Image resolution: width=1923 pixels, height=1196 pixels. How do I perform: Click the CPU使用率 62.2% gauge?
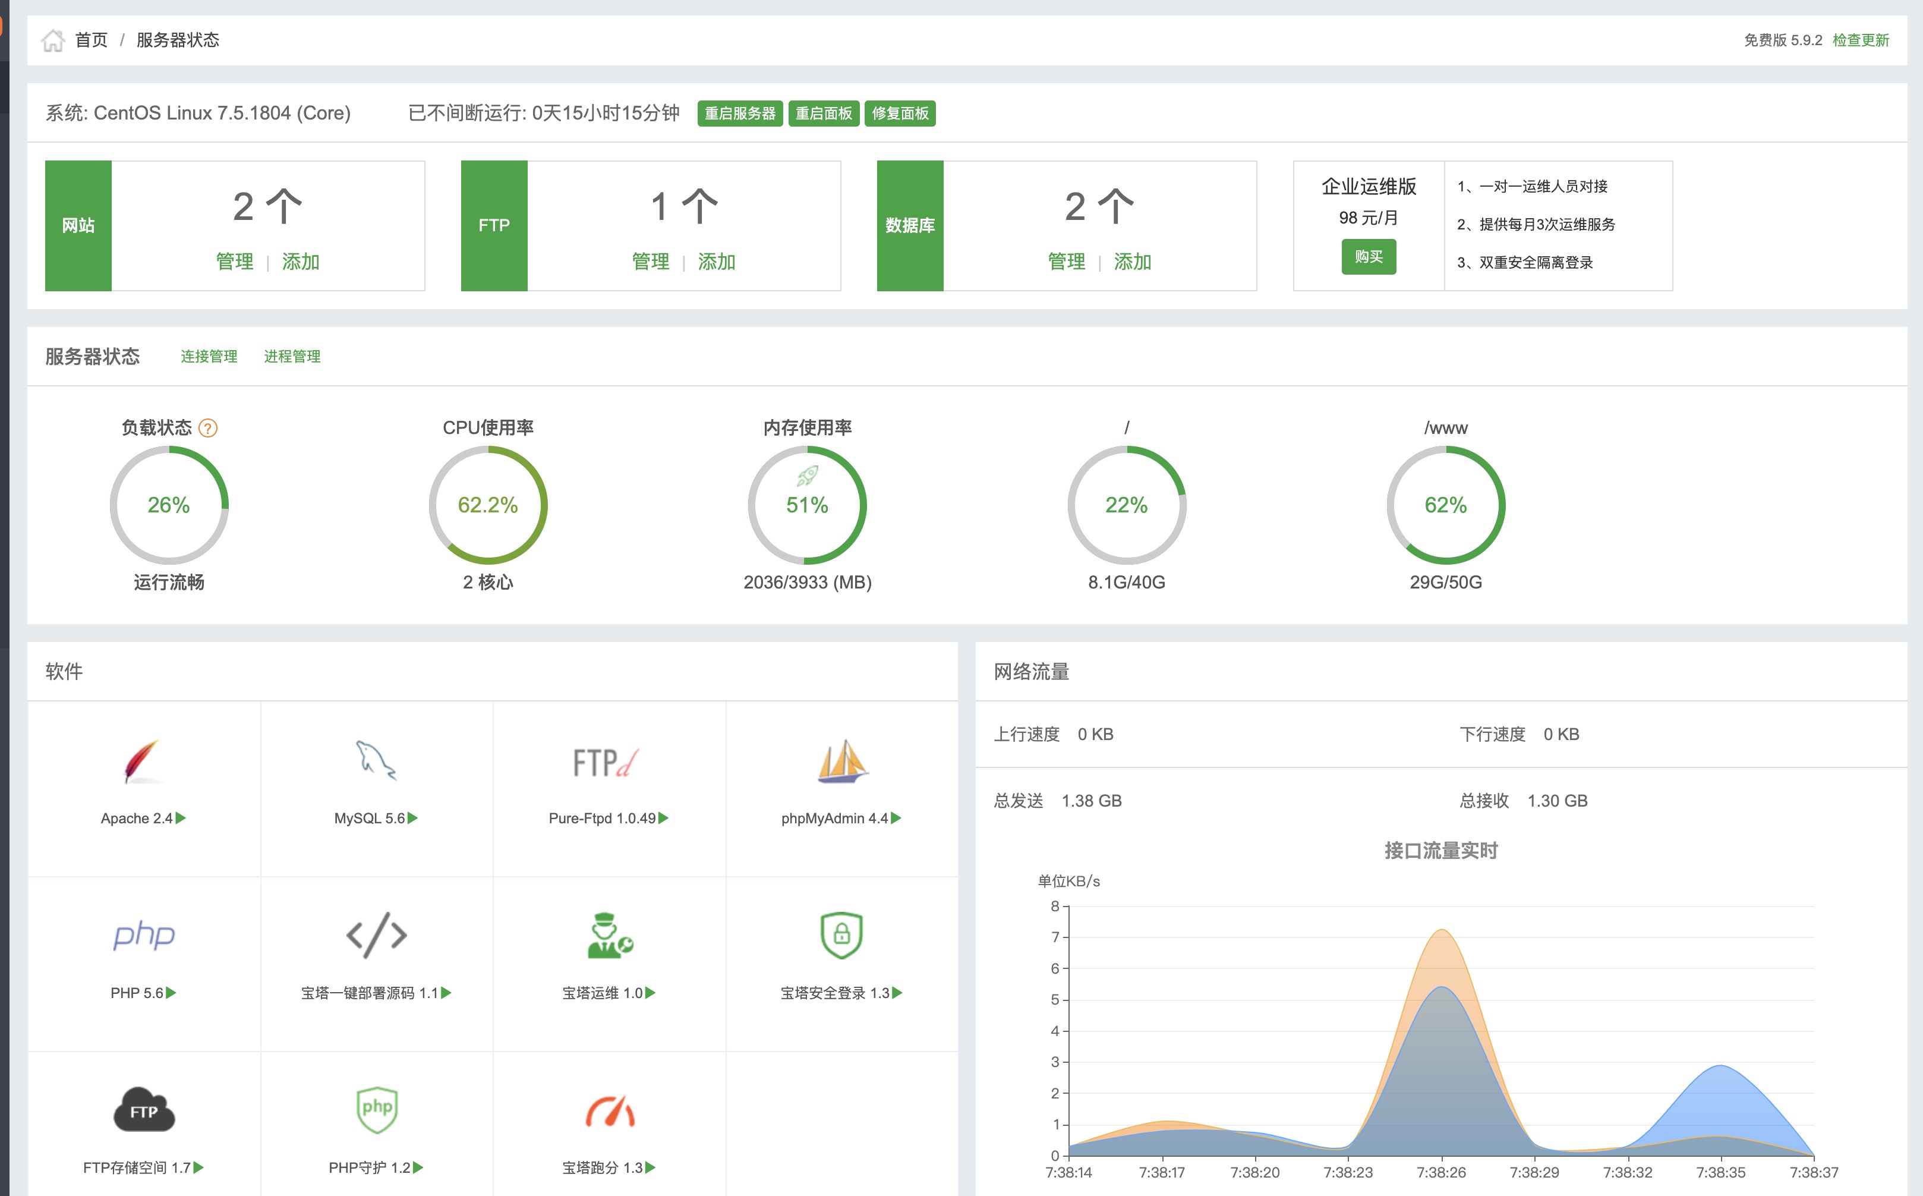tap(488, 505)
